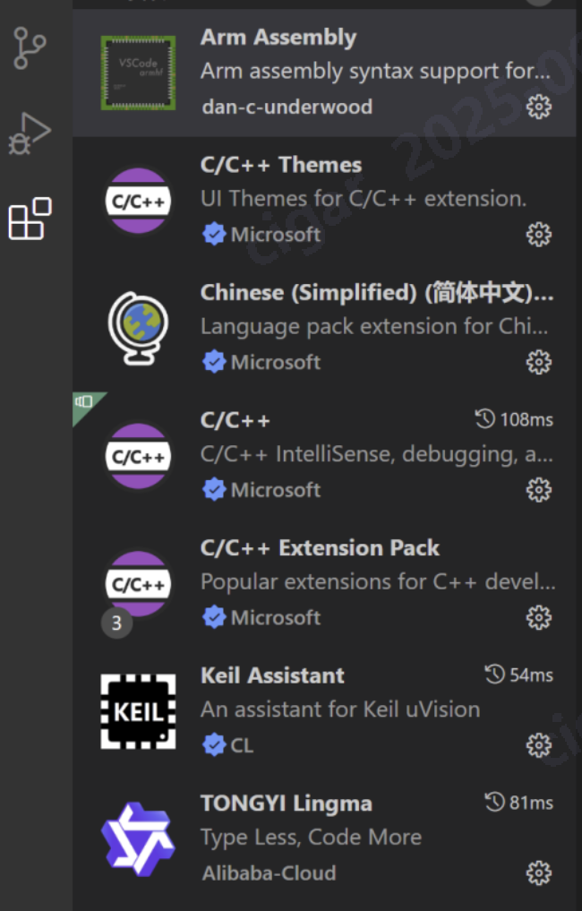Viewport: 582px width, 911px height.
Task: Click the KEIL chip logo thumbnail
Action: coord(138,712)
